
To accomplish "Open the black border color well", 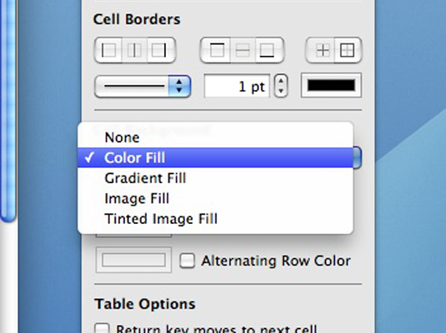I will tap(331, 85).
